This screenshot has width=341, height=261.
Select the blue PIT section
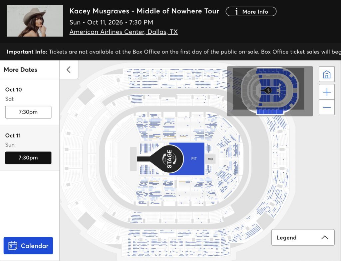pyautogui.click(x=194, y=159)
